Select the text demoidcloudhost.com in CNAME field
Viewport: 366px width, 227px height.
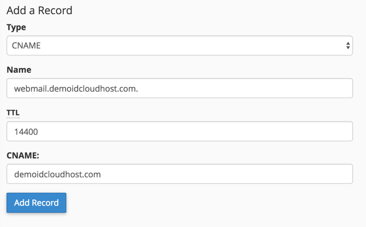pos(57,174)
